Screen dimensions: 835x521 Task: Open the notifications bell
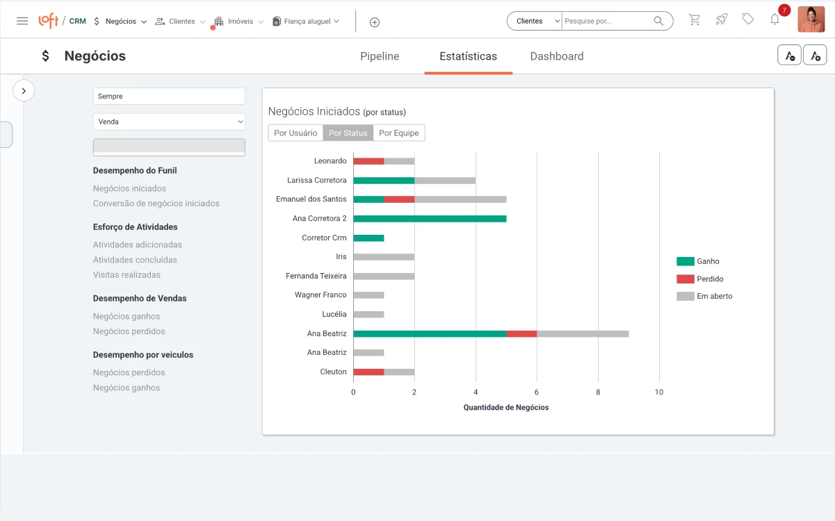[775, 20]
